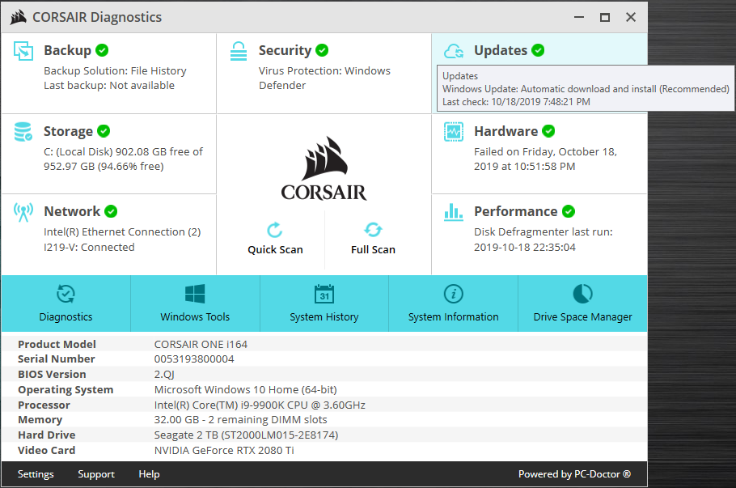Open the Backup status icon
Image resolution: width=736 pixels, height=488 pixels.
click(23, 51)
